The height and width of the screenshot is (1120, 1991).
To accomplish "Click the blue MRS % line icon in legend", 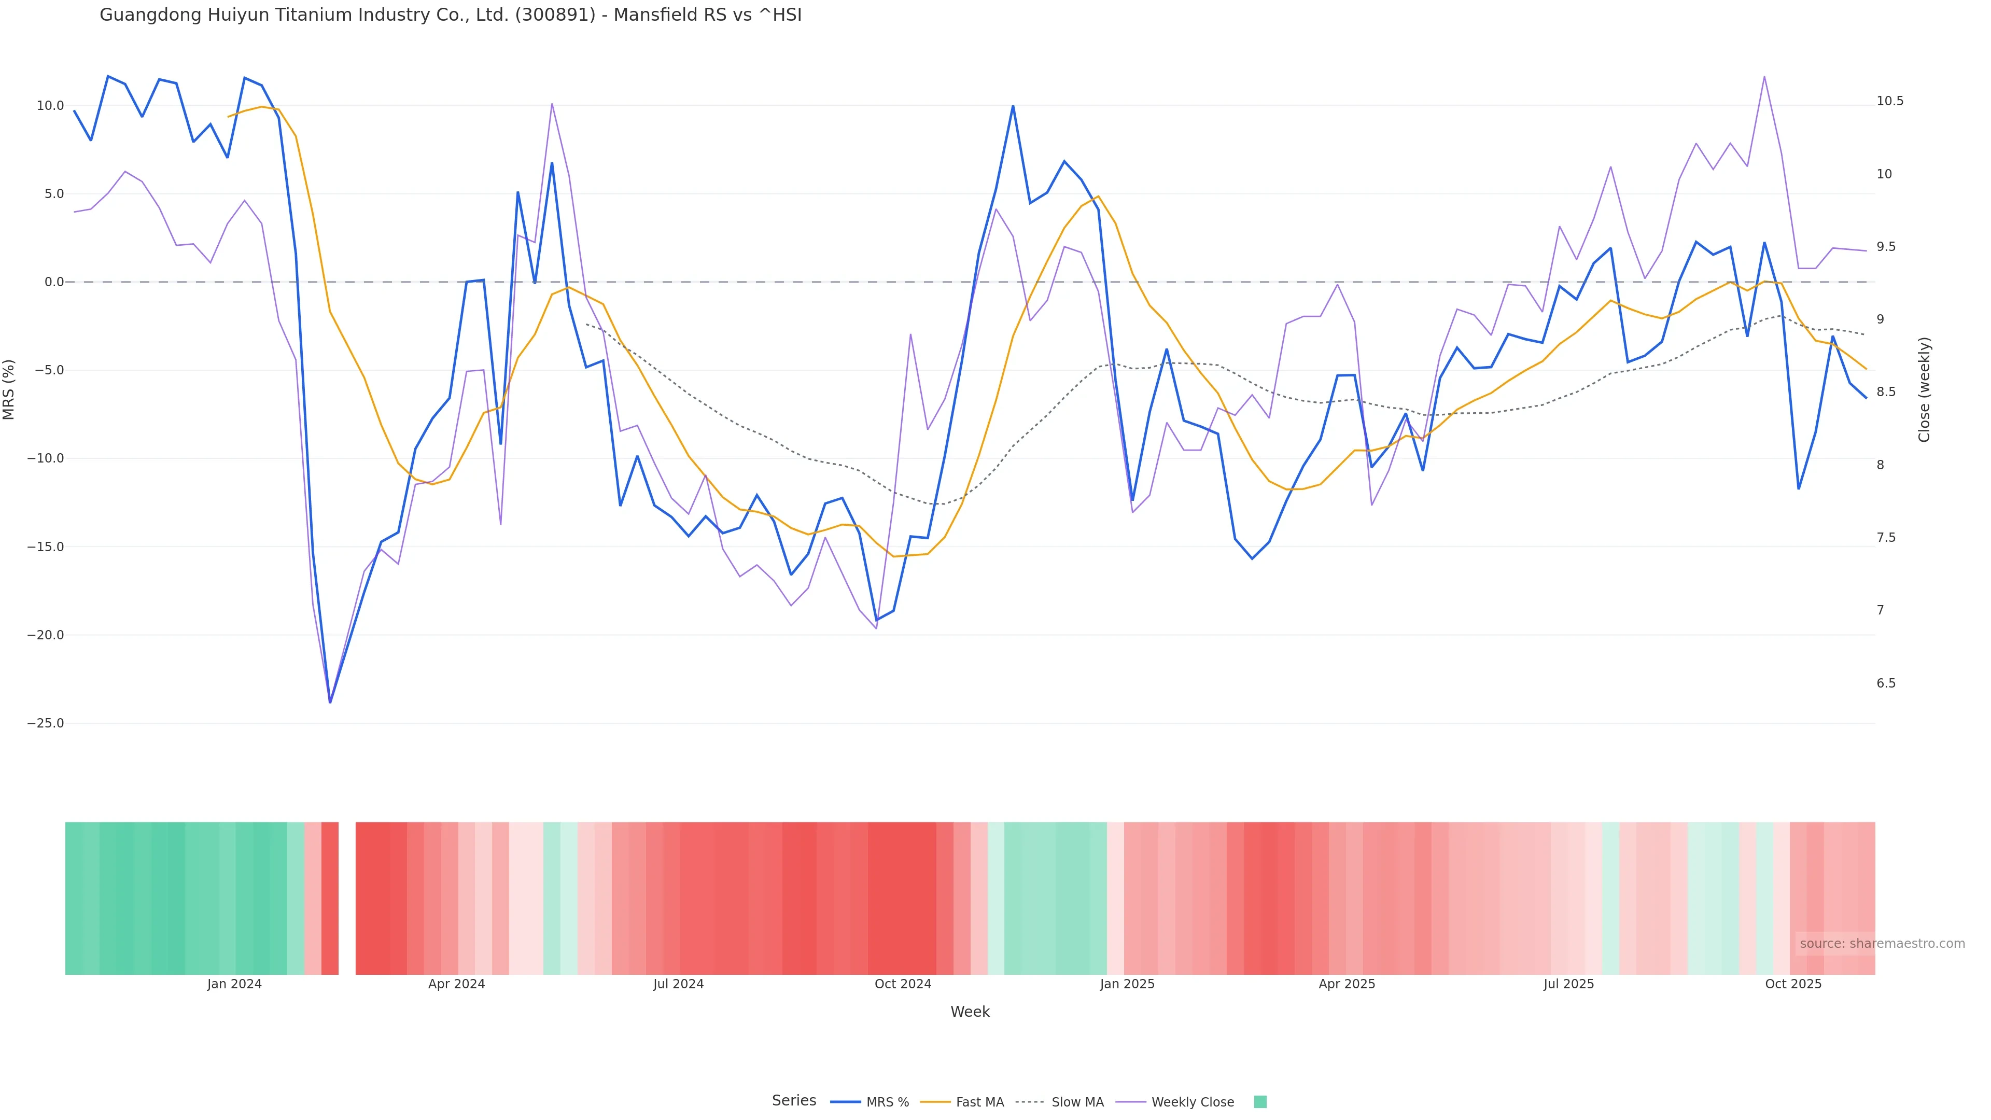I will point(845,1102).
